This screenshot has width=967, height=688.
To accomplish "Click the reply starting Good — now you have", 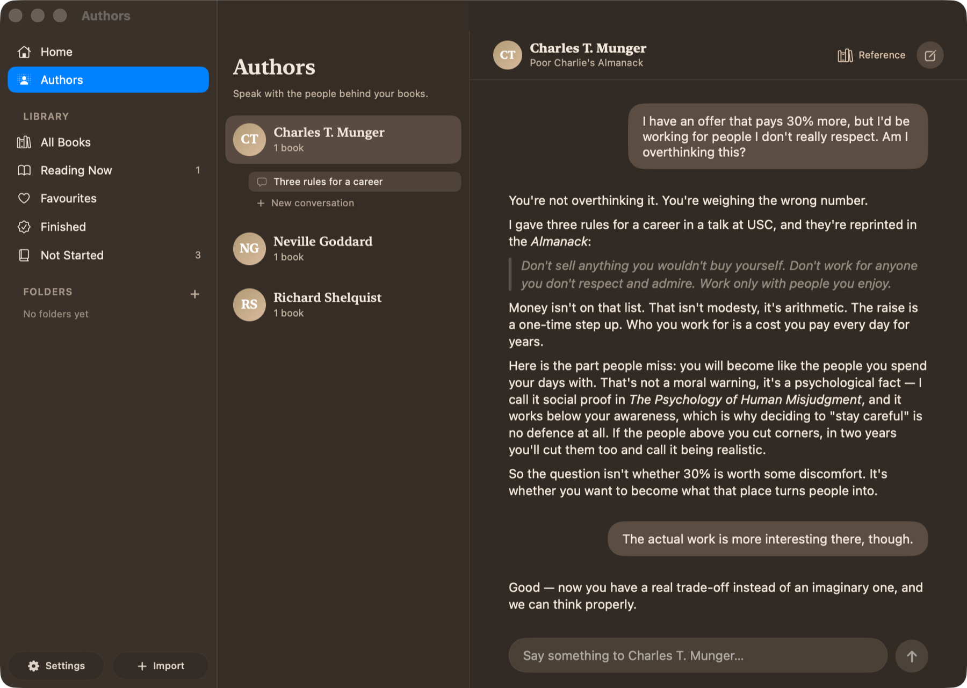I will 716,596.
